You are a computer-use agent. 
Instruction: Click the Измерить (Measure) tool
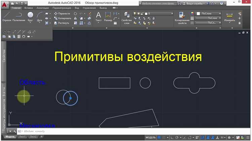(x=229, y=17)
